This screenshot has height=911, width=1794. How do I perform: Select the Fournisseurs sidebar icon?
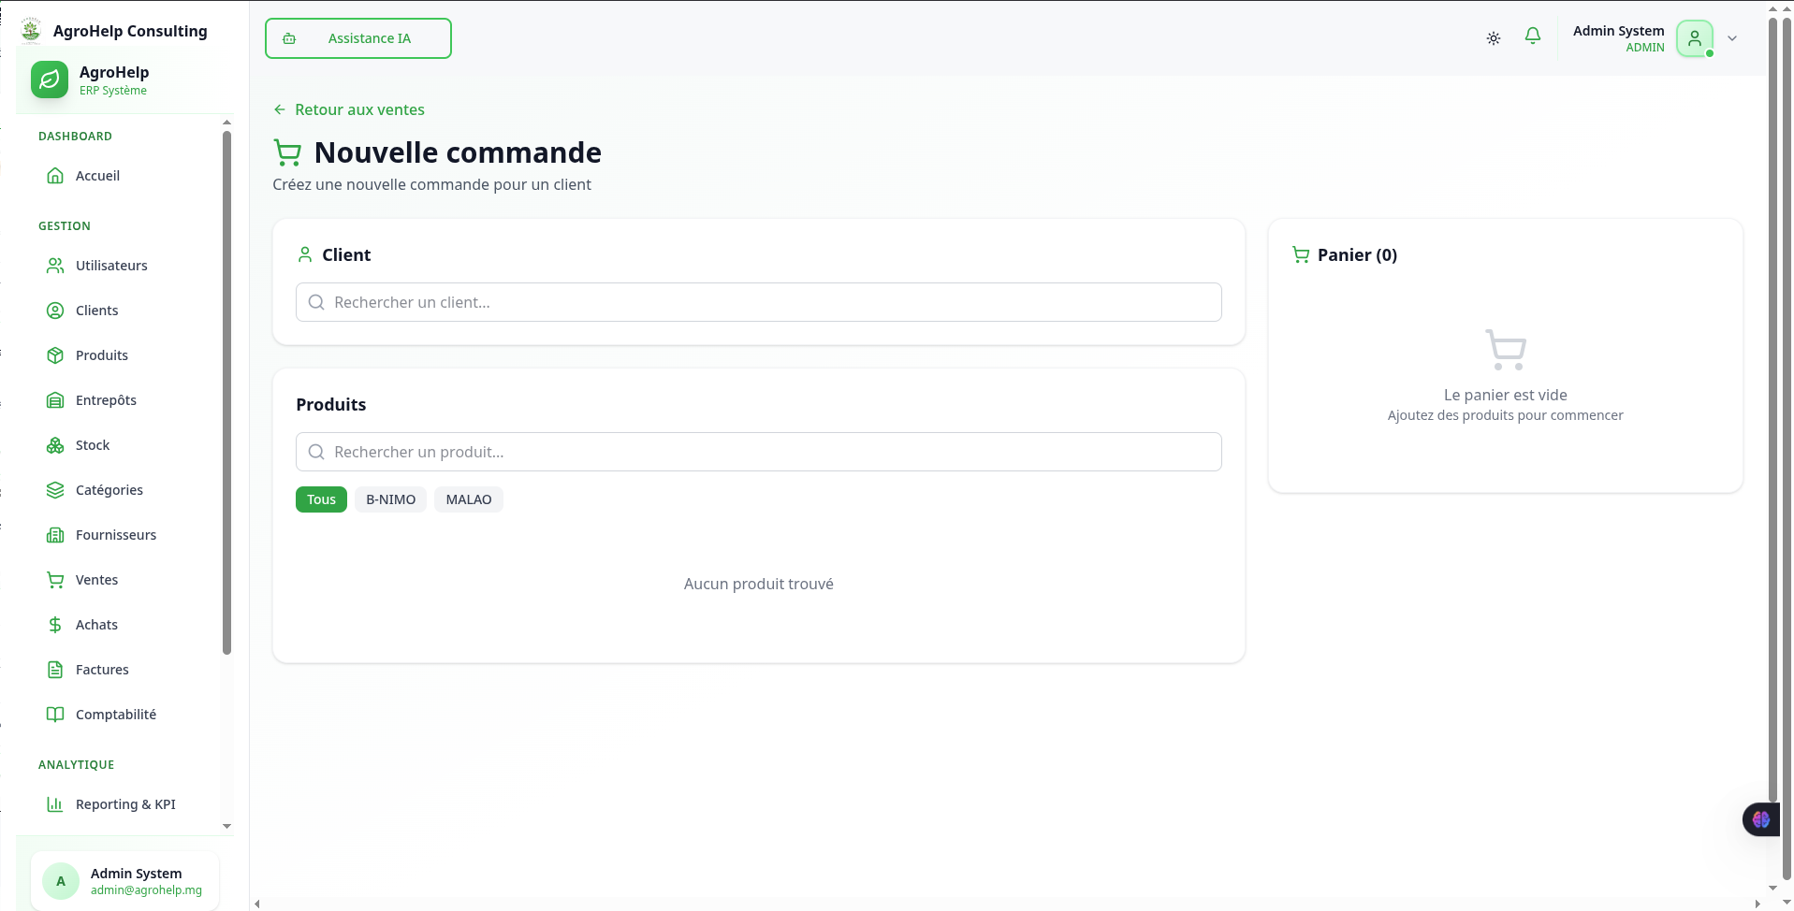pyautogui.click(x=56, y=534)
